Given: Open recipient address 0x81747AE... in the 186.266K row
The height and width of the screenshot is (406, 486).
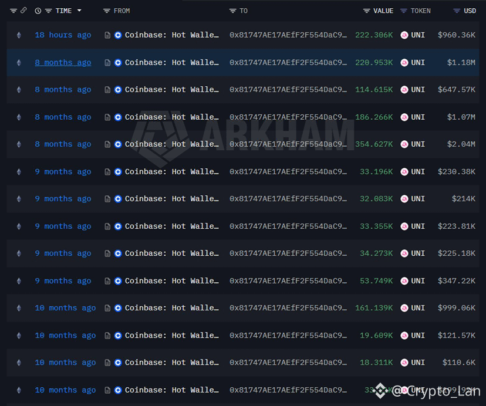Looking at the screenshot, I should (288, 117).
